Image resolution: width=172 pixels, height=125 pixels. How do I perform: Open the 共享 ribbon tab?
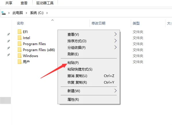pos(9,3)
